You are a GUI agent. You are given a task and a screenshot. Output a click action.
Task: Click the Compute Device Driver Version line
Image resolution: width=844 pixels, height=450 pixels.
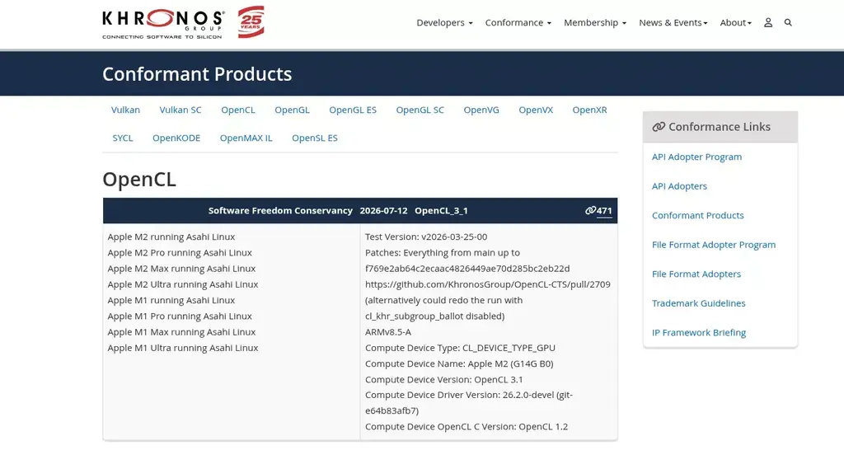(x=469, y=403)
